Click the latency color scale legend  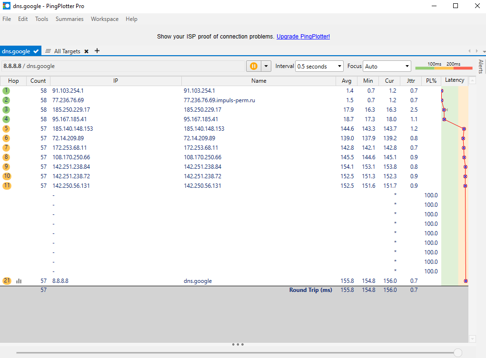point(444,66)
